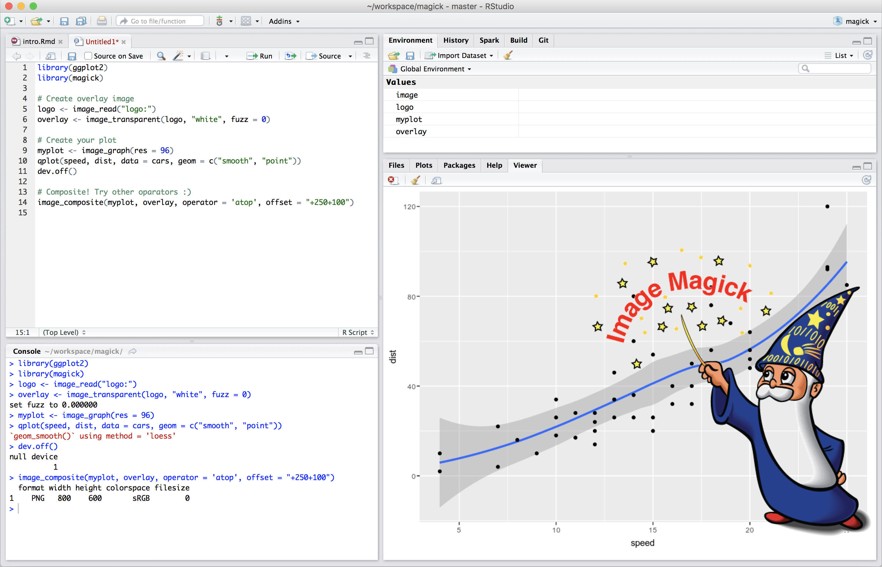Refresh the Viewer pane
This screenshot has height=567, width=882.
click(x=866, y=180)
